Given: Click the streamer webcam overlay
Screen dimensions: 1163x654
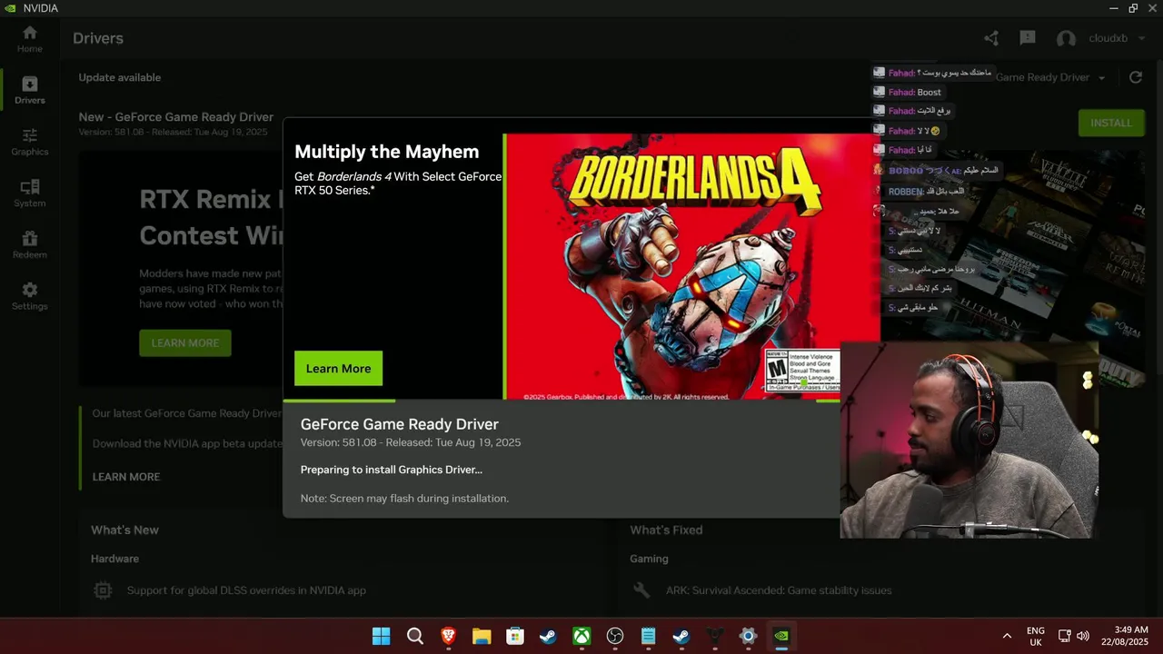Looking at the screenshot, I should click(x=969, y=441).
